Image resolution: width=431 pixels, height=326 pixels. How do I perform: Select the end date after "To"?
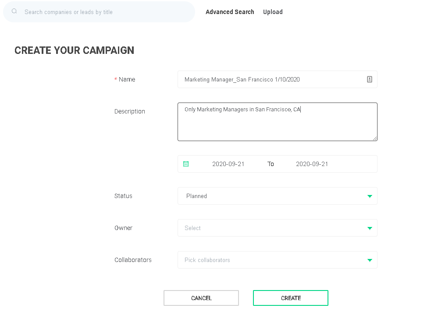click(312, 164)
